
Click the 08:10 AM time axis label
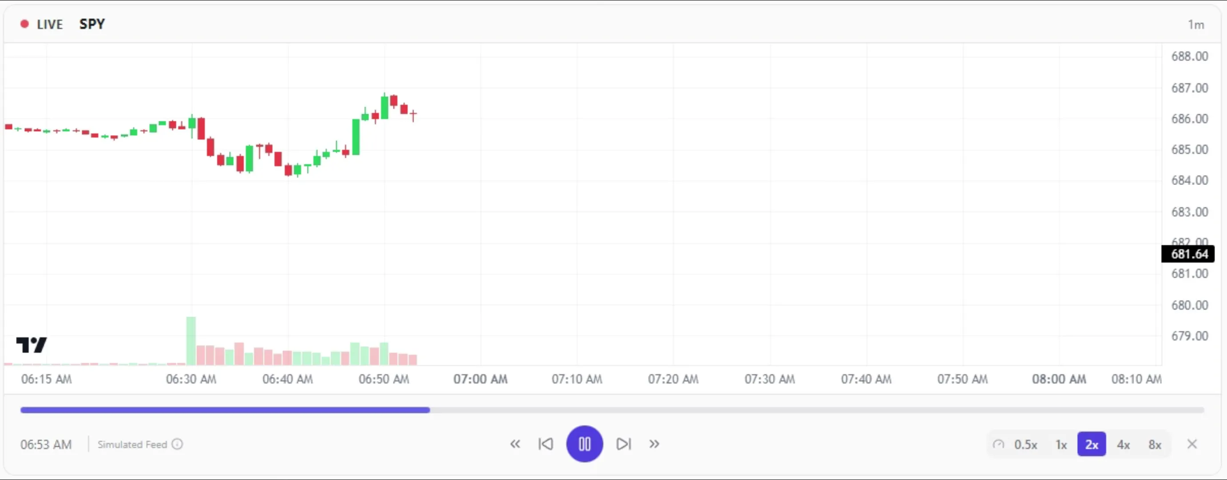(1136, 380)
